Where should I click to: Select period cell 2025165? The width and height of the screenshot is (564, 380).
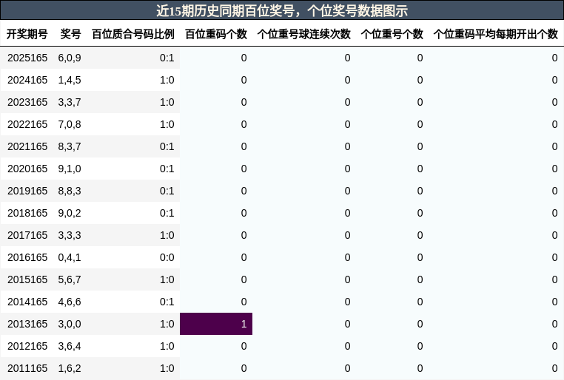coord(27,58)
